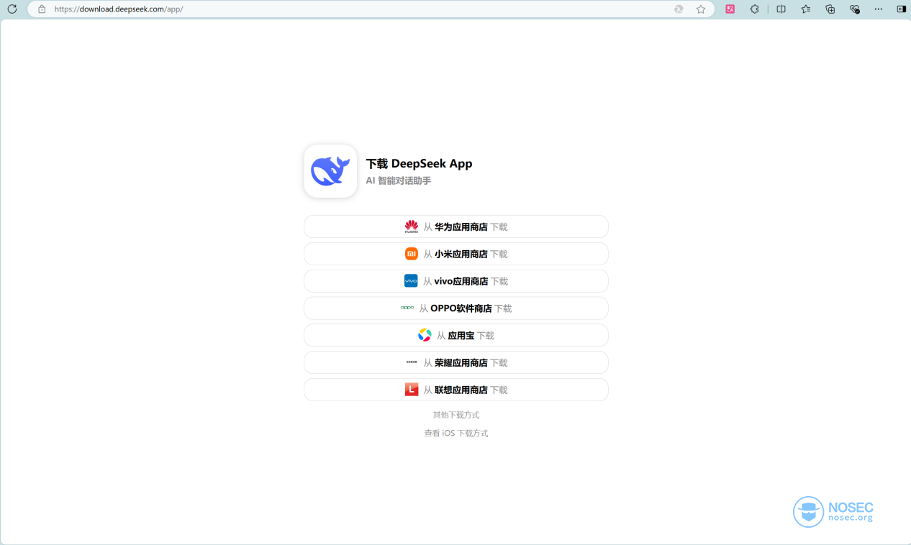The width and height of the screenshot is (911, 545).
Task: Click the lock site-info icon in address bar
Action: tap(42, 9)
